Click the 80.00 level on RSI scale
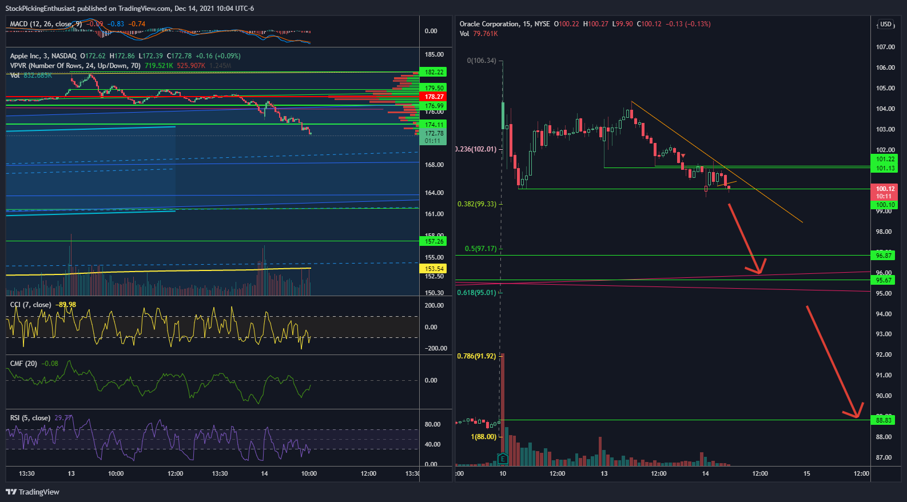The width and height of the screenshot is (907, 502). (x=432, y=424)
